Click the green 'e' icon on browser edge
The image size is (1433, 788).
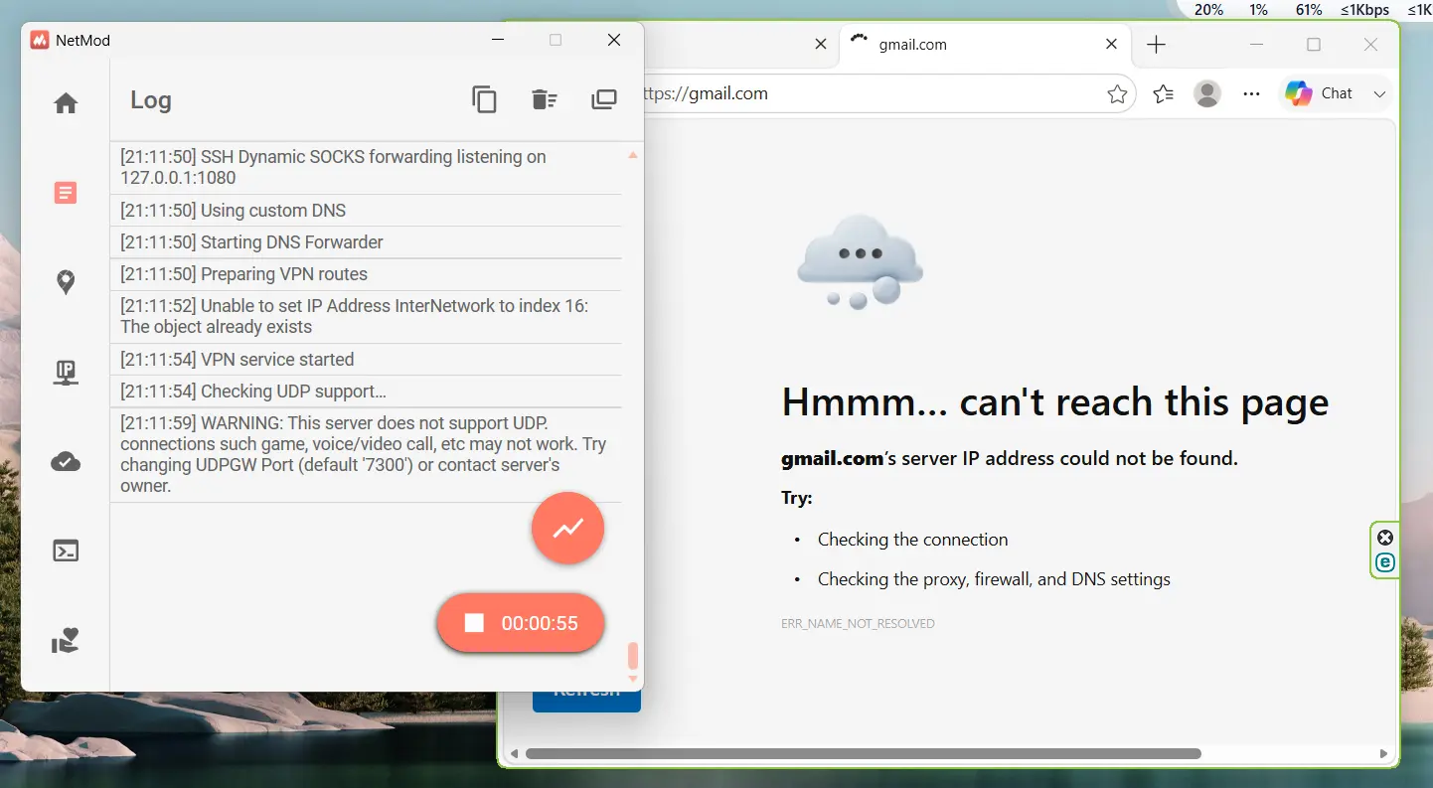click(1384, 562)
